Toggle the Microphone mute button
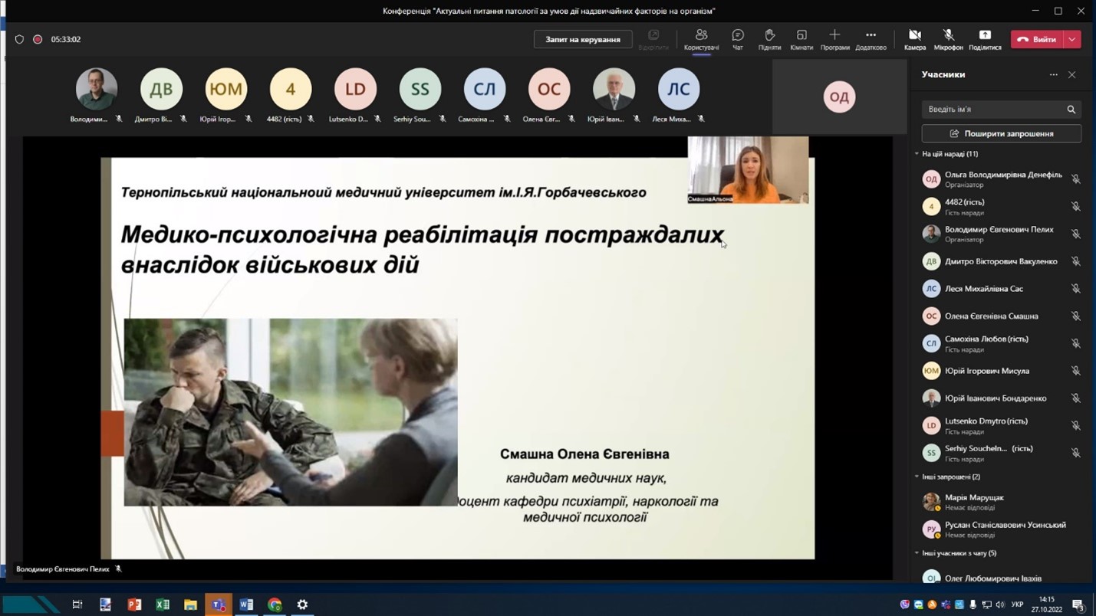Viewport: 1096px width, 616px height. click(948, 36)
